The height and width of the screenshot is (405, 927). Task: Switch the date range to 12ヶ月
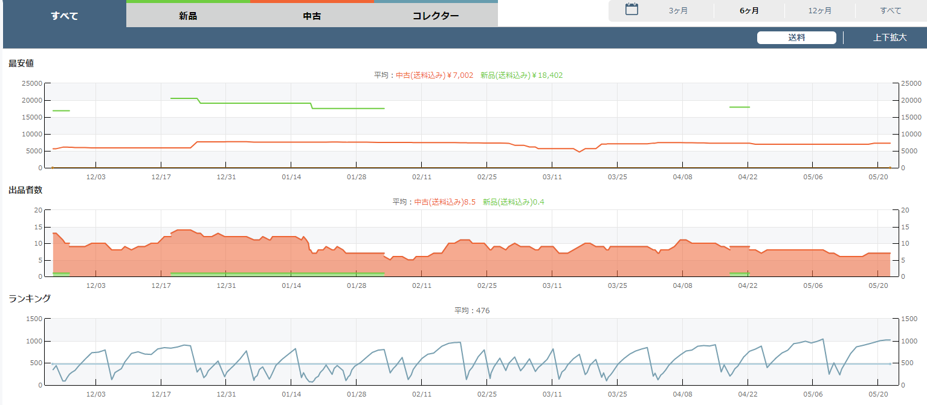click(819, 11)
